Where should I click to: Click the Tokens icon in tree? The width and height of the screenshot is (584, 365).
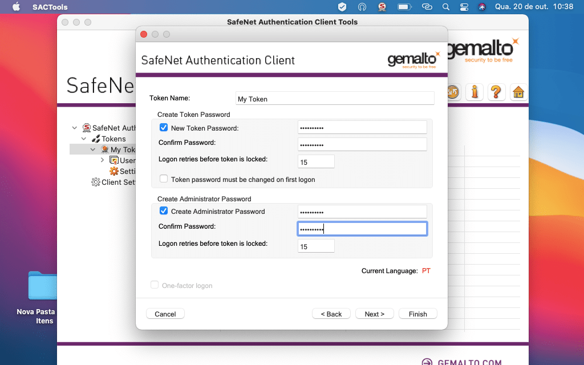[x=96, y=139]
